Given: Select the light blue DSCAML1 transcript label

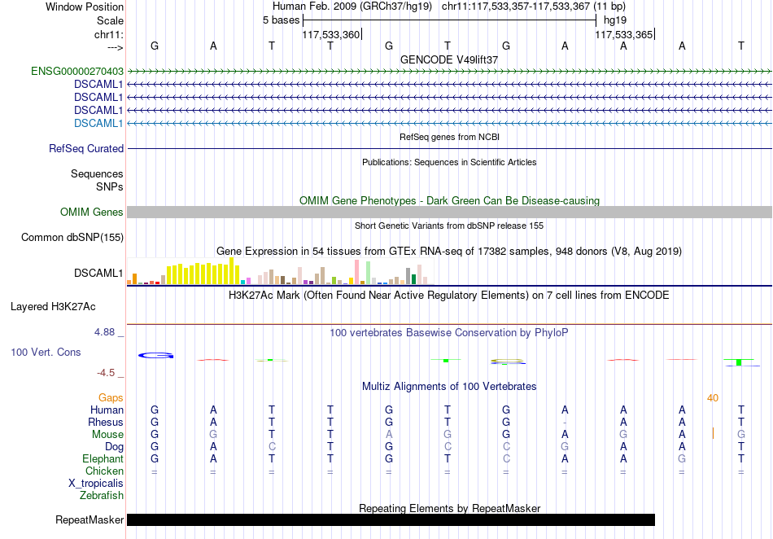Looking at the screenshot, I should [x=98, y=123].
